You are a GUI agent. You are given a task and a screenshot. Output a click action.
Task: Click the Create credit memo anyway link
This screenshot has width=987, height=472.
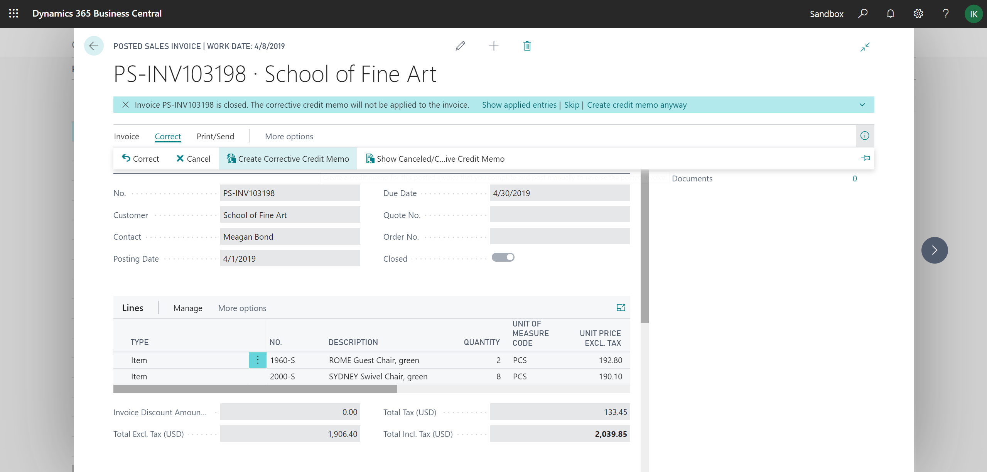pos(636,105)
